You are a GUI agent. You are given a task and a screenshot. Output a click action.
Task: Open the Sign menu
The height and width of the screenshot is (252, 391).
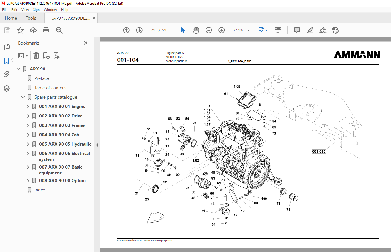(36, 10)
